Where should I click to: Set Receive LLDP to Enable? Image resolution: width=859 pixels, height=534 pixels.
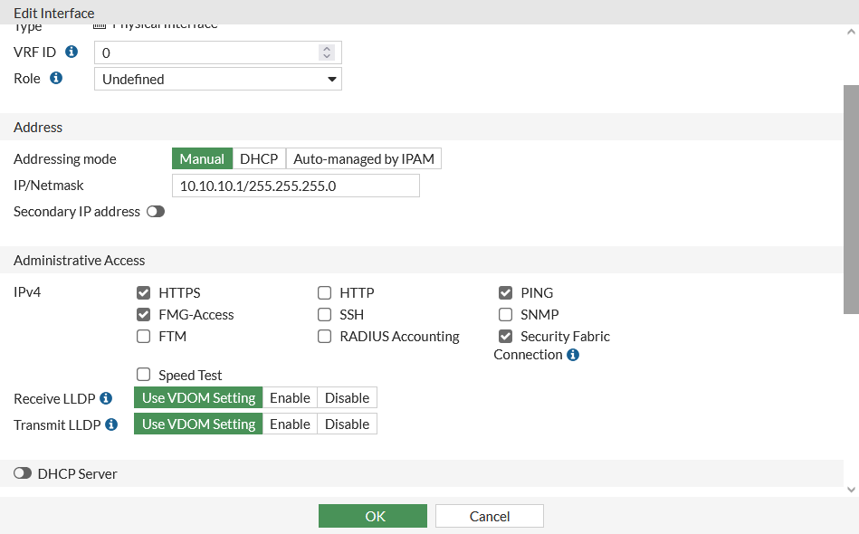tap(290, 398)
